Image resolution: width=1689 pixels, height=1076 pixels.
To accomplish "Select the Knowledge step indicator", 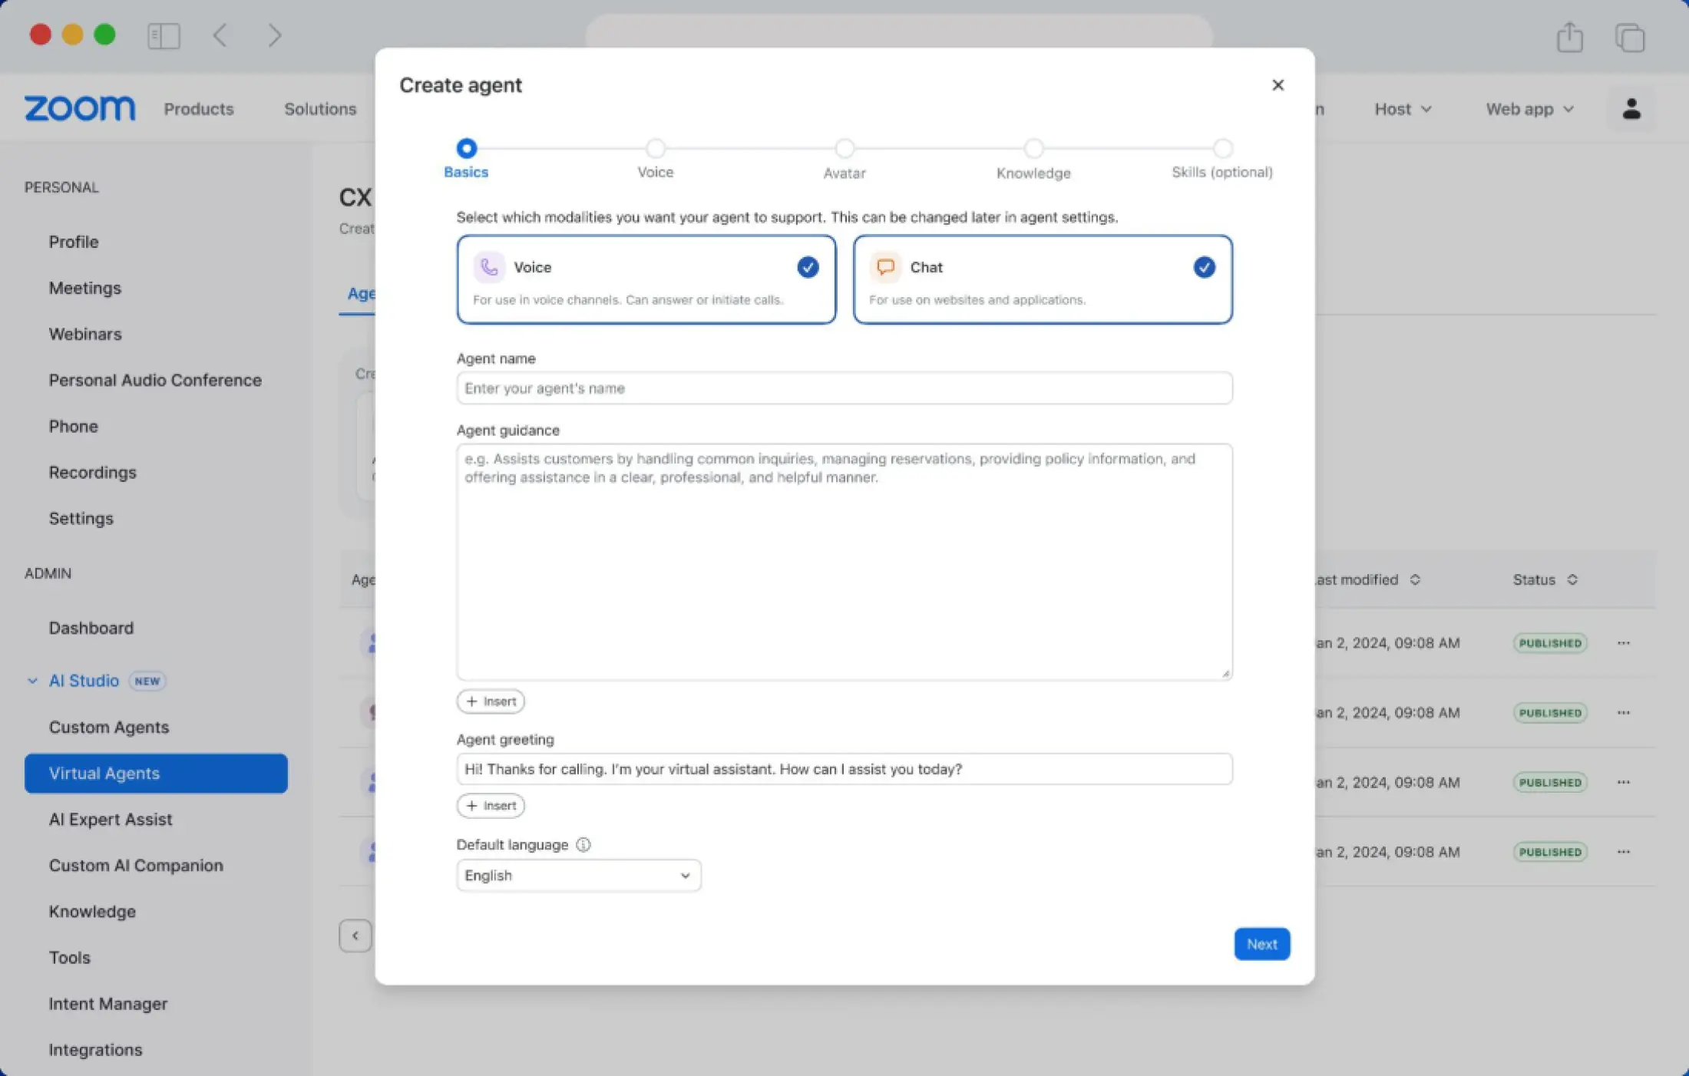I will click(x=1033, y=148).
